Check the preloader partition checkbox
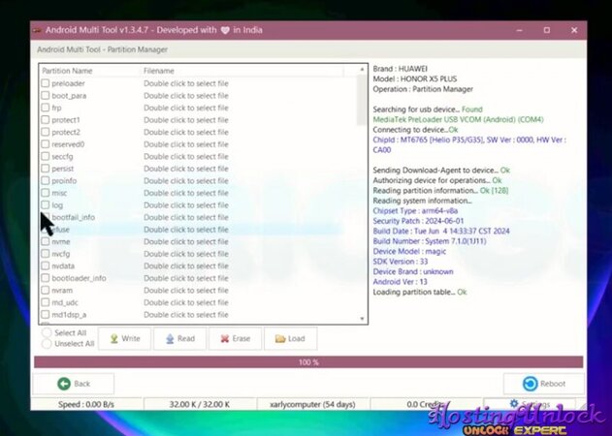This screenshot has width=612, height=436. 45,83
